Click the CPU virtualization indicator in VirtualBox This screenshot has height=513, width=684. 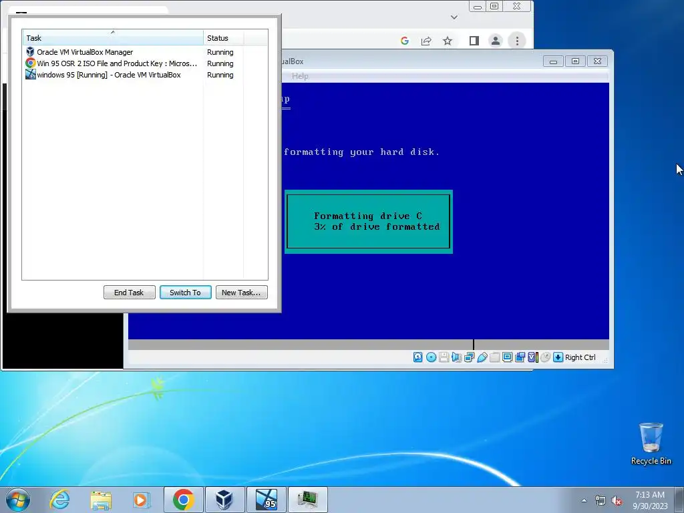point(532,357)
